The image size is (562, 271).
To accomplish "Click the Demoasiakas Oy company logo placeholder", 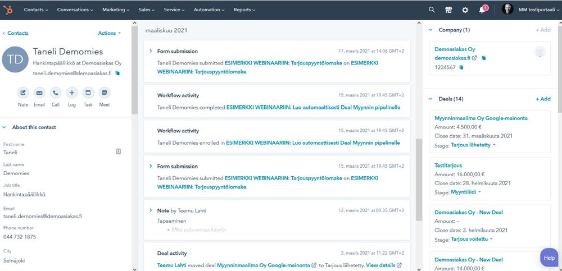I will (x=540, y=52).
